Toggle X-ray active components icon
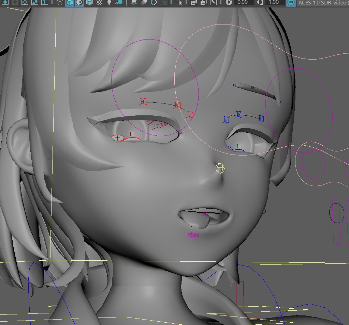 (x=203, y=2)
